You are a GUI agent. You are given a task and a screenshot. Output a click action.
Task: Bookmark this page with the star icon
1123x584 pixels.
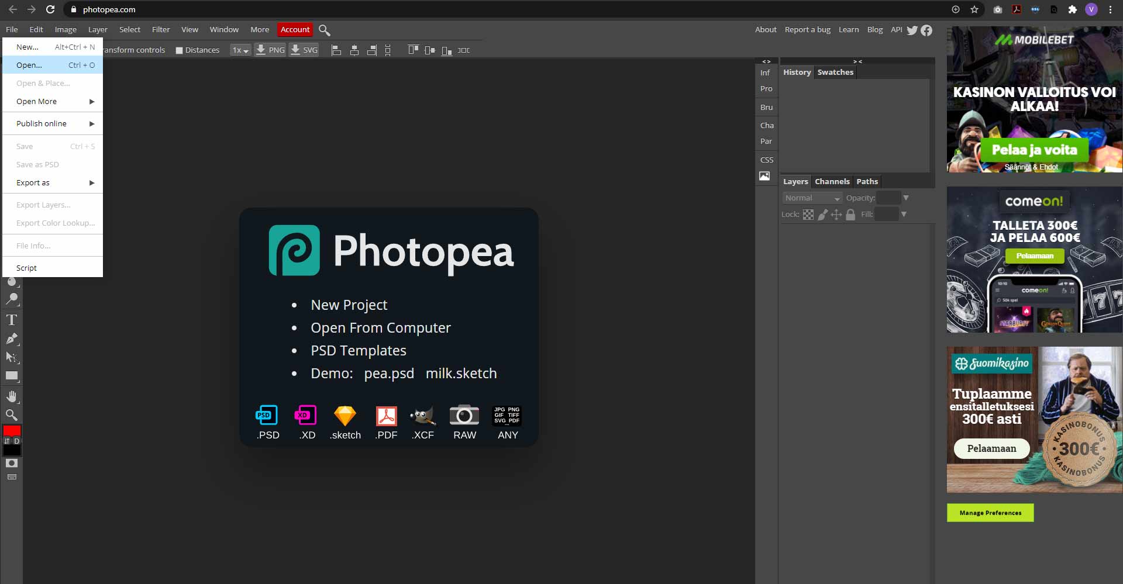[x=974, y=9]
